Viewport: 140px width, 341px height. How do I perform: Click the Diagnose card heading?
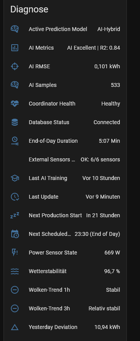point(29,10)
